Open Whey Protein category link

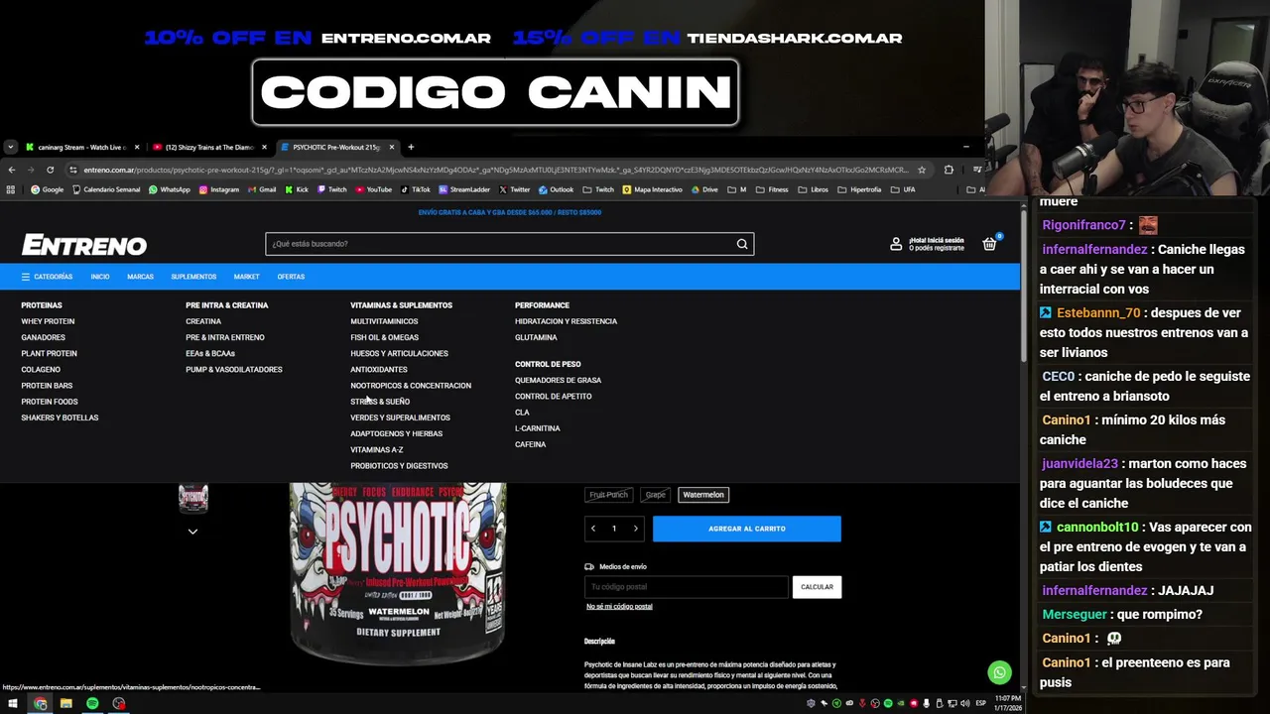pos(48,321)
